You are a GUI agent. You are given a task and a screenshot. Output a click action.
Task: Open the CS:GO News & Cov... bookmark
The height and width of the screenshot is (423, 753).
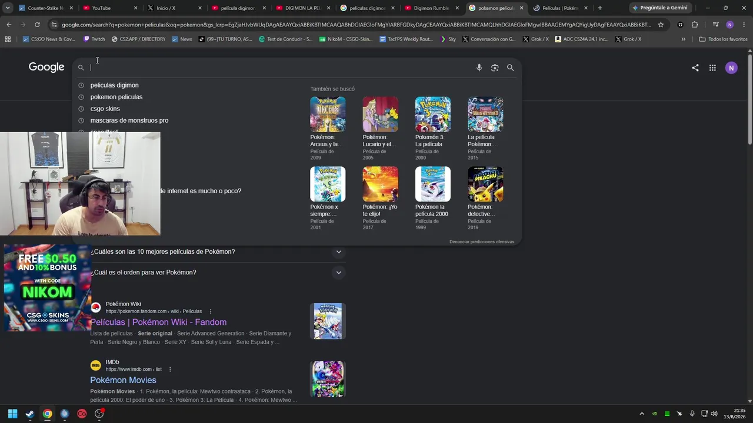49,39
